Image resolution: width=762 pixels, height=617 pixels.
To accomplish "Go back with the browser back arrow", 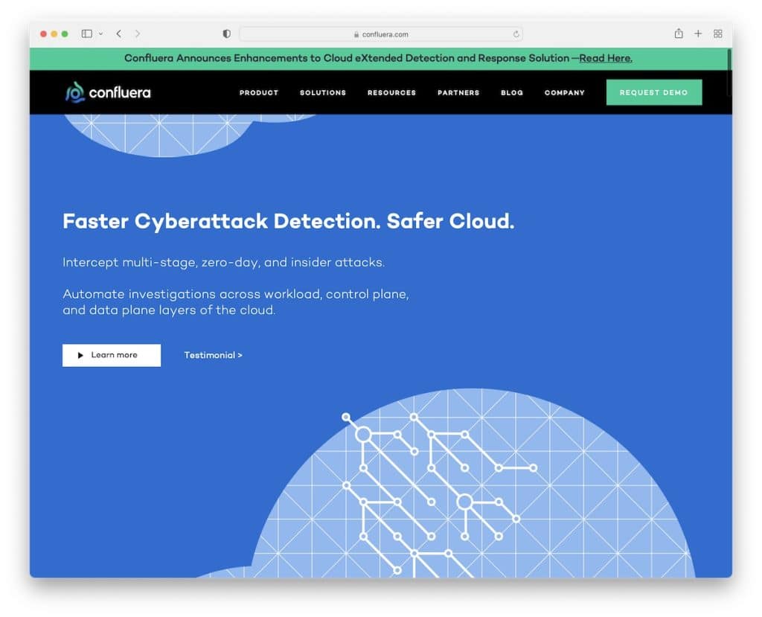I will coord(119,33).
